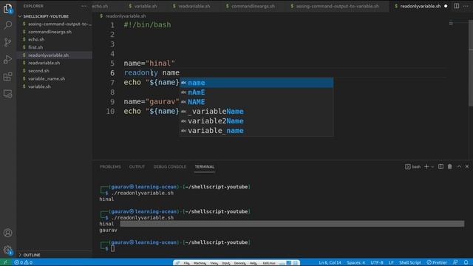Change encoding via UTF-8 status item
The image size is (473, 266).
(x=377, y=262)
